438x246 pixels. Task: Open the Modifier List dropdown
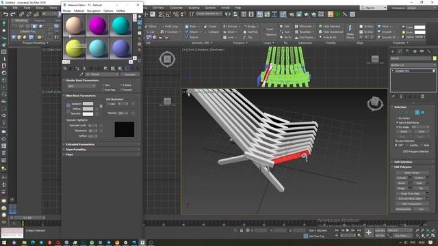(413, 65)
